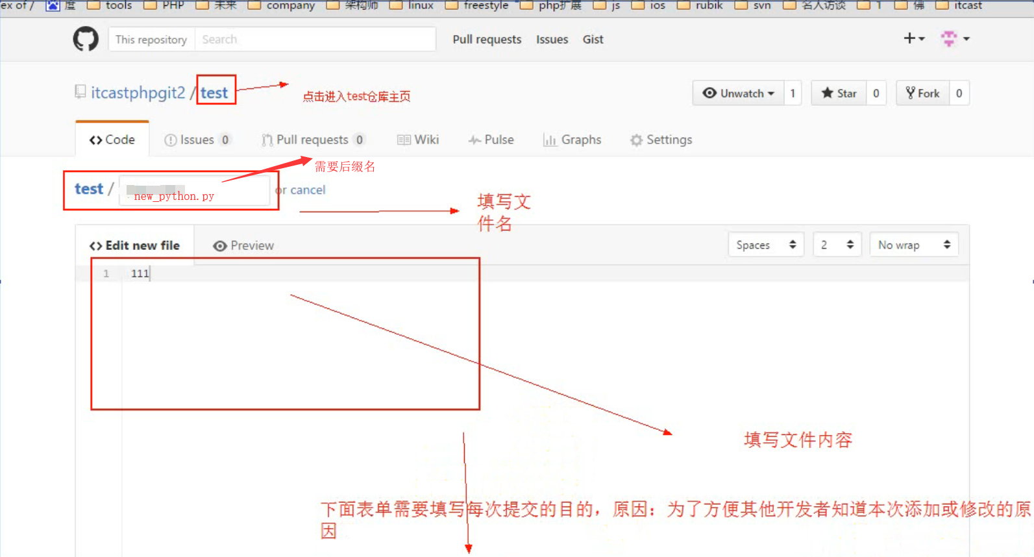Open the No wrap mode dropdown
The image size is (1034, 557).
coord(914,245)
